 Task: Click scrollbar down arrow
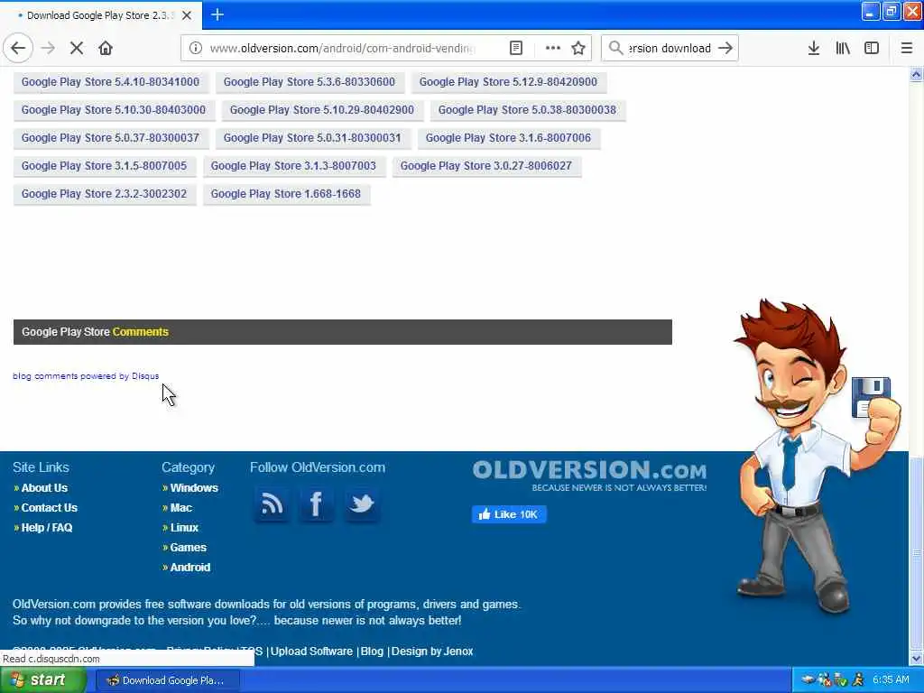click(x=916, y=658)
